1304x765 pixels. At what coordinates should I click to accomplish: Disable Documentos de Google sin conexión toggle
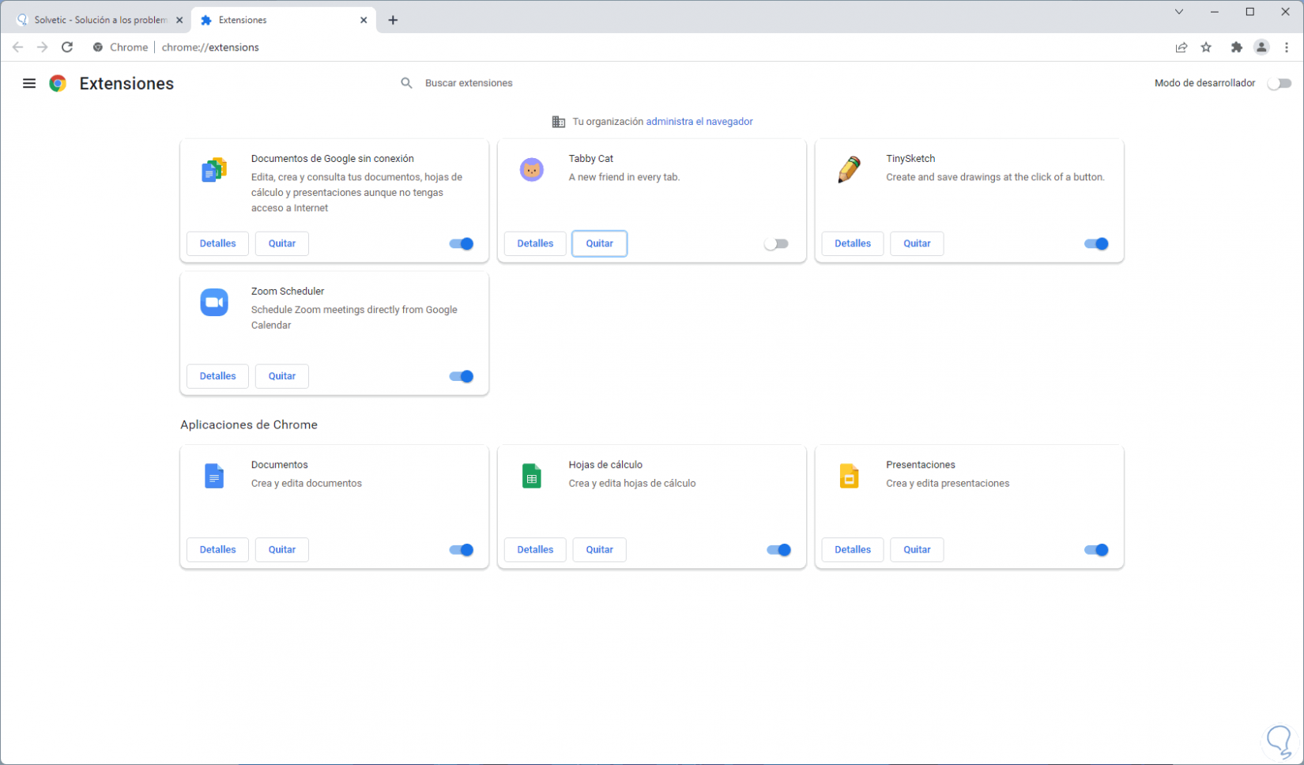[x=462, y=243]
